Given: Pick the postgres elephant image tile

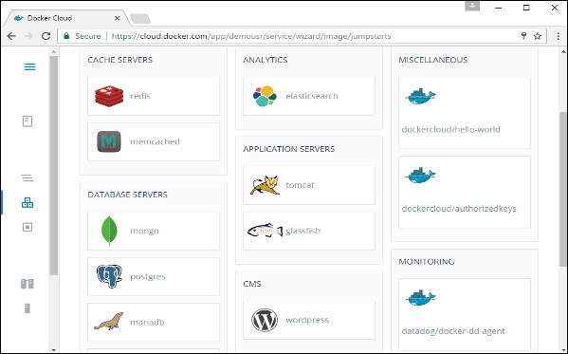Looking at the screenshot, I should [x=154, y=277].
